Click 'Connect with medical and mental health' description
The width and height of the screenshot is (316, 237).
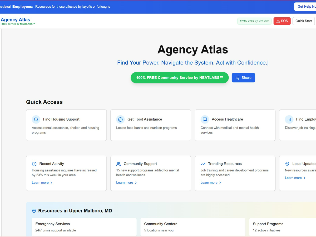tap(230, 130)
